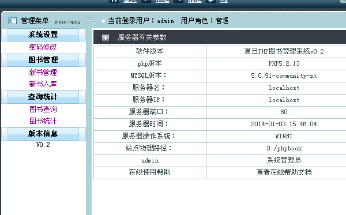Select the 服务器名 label cell
Image resolution: width=346 pixels, height=215 pixels.
150,88
